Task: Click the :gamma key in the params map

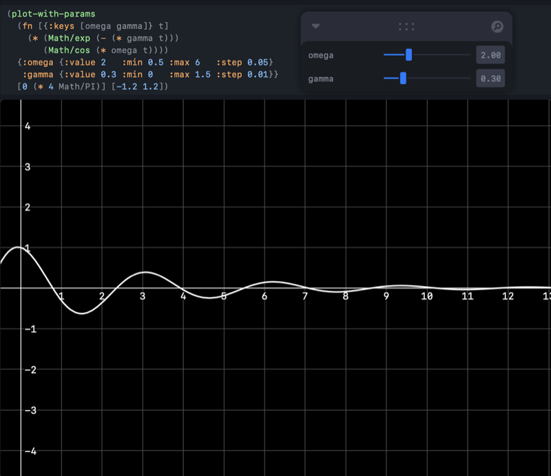Action: (38, 74)
